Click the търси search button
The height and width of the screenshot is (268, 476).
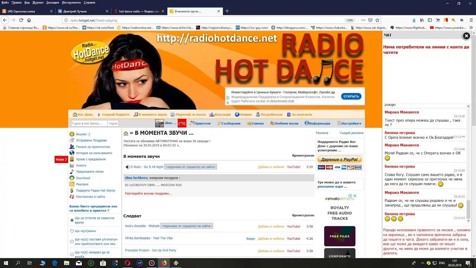click(113, 123)
